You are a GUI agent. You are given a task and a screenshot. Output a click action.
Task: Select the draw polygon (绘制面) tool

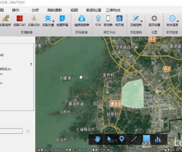point(147,139)
